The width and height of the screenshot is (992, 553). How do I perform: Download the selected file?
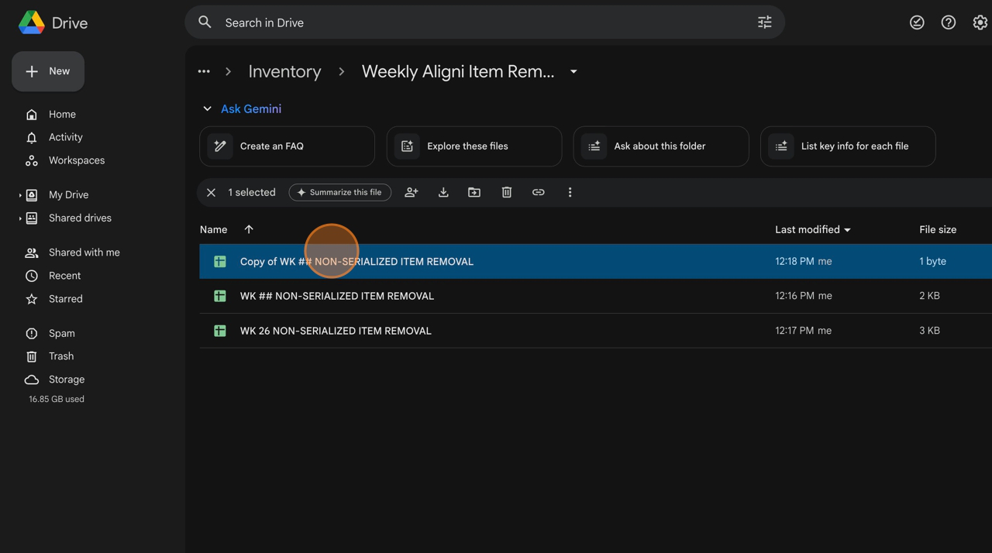(443, 192)
